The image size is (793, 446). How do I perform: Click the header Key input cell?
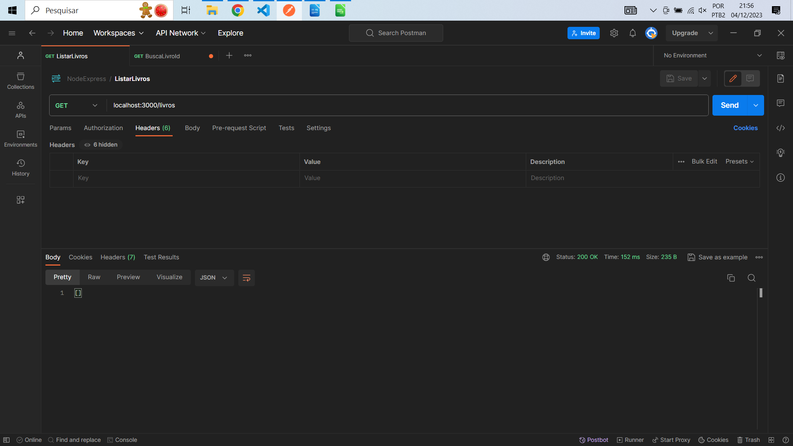tap(186, 178)
